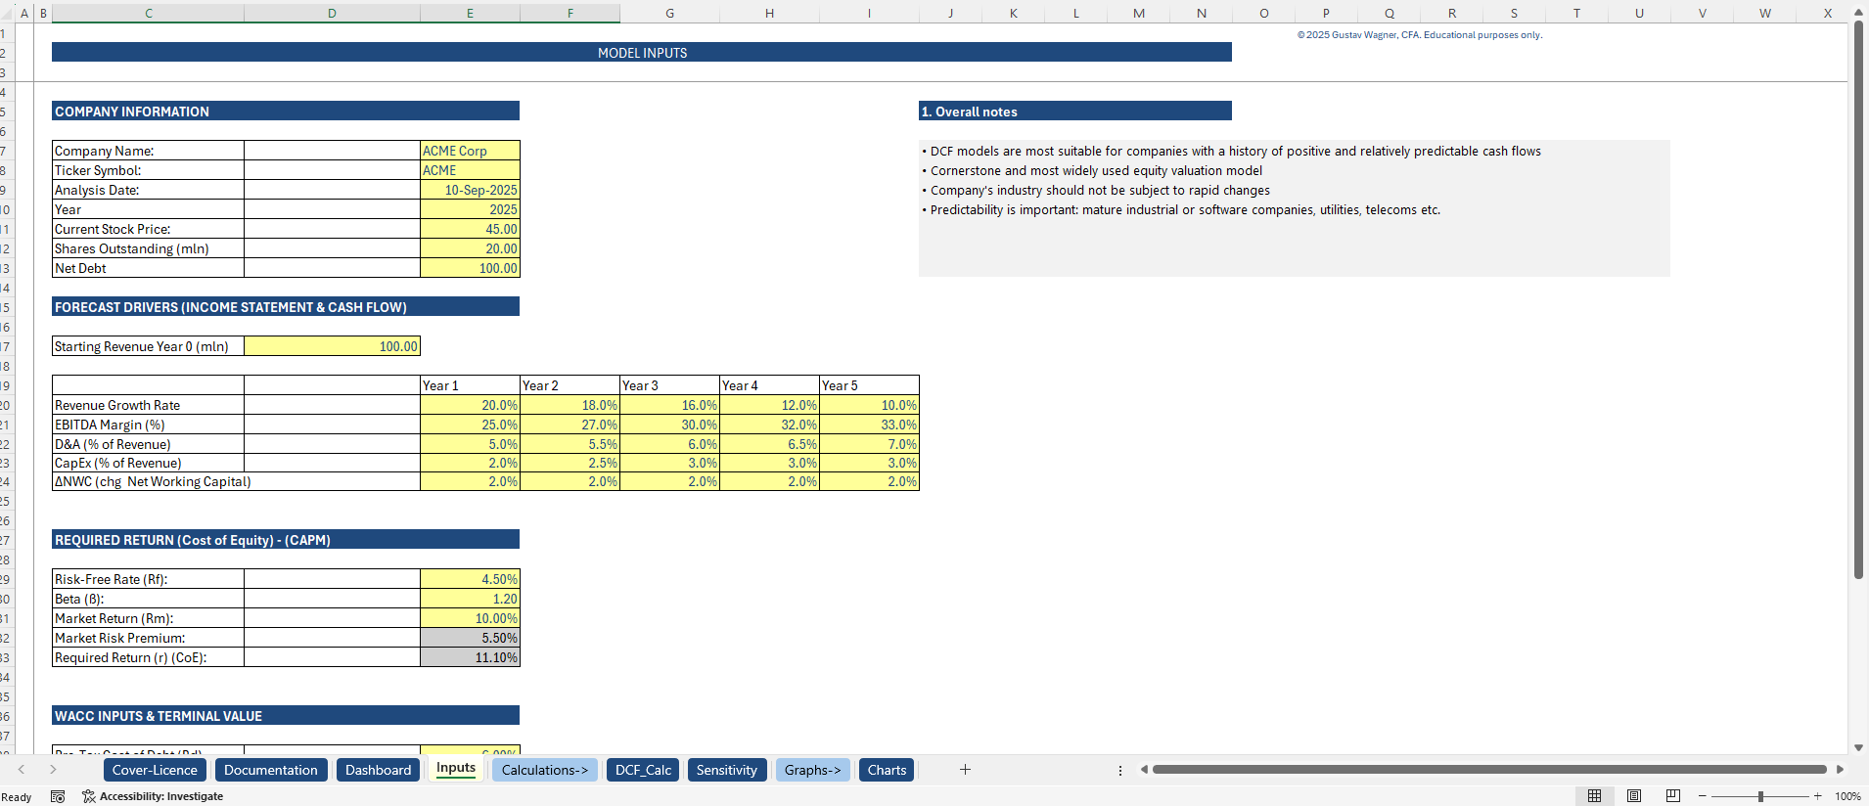Switch to Page Layout view
This screenshot has width=1869, height=806.
pos(1634,796)
